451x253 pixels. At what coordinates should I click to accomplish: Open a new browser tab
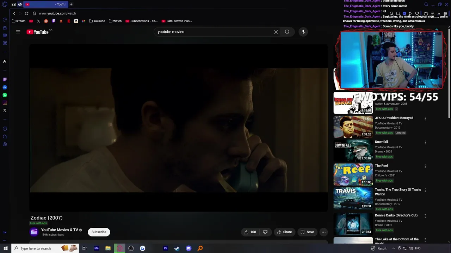[x=71, y=4]
